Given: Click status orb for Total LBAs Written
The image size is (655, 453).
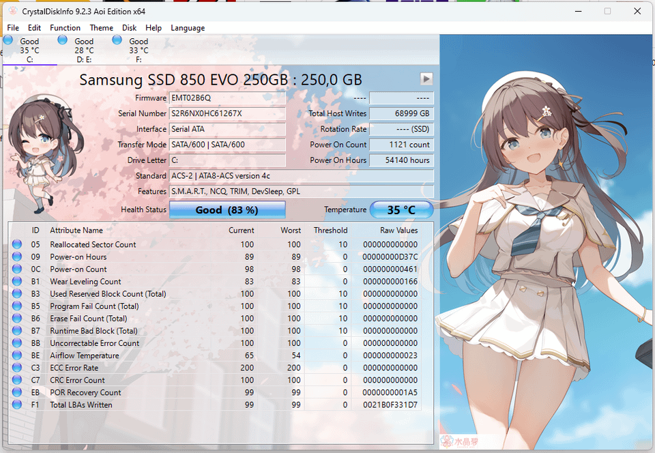Looking at the screenshot, I should tap(16, 404).
